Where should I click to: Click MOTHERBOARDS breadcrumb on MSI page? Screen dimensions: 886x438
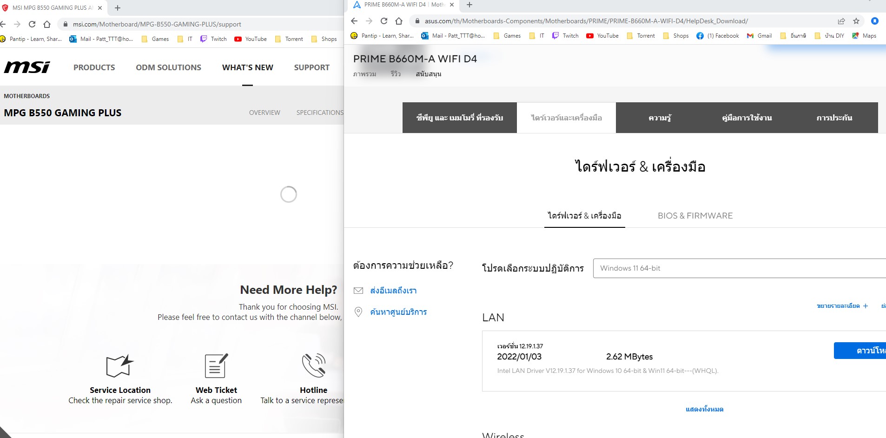[x=26, y=96]
